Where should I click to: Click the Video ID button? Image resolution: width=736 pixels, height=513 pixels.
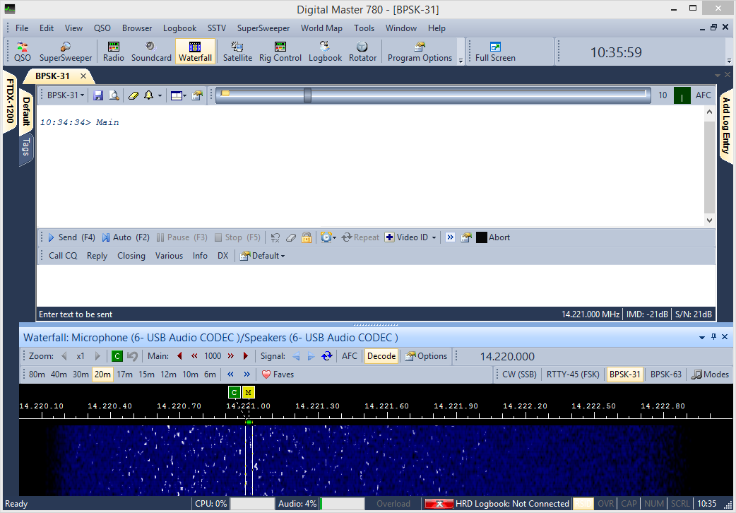coord(406,237)
